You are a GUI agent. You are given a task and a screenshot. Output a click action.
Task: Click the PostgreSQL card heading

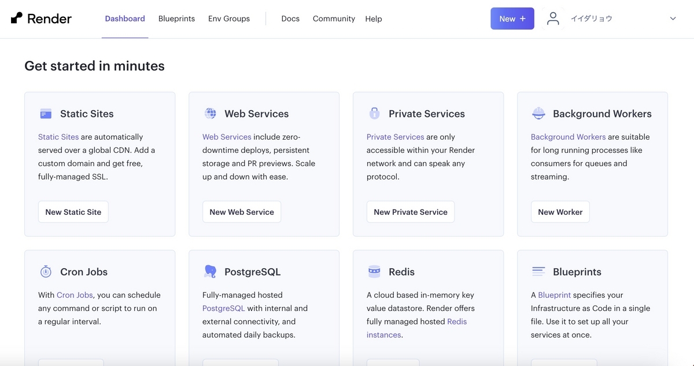(x=253, y=272)
